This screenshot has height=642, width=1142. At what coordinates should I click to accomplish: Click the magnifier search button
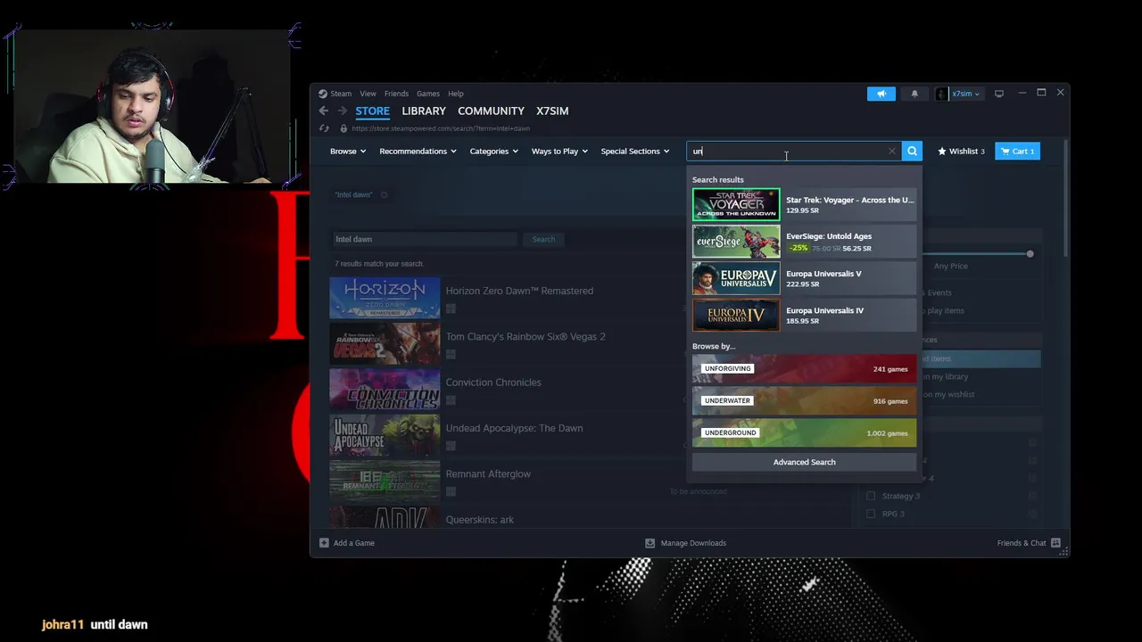tap(912, 152)
